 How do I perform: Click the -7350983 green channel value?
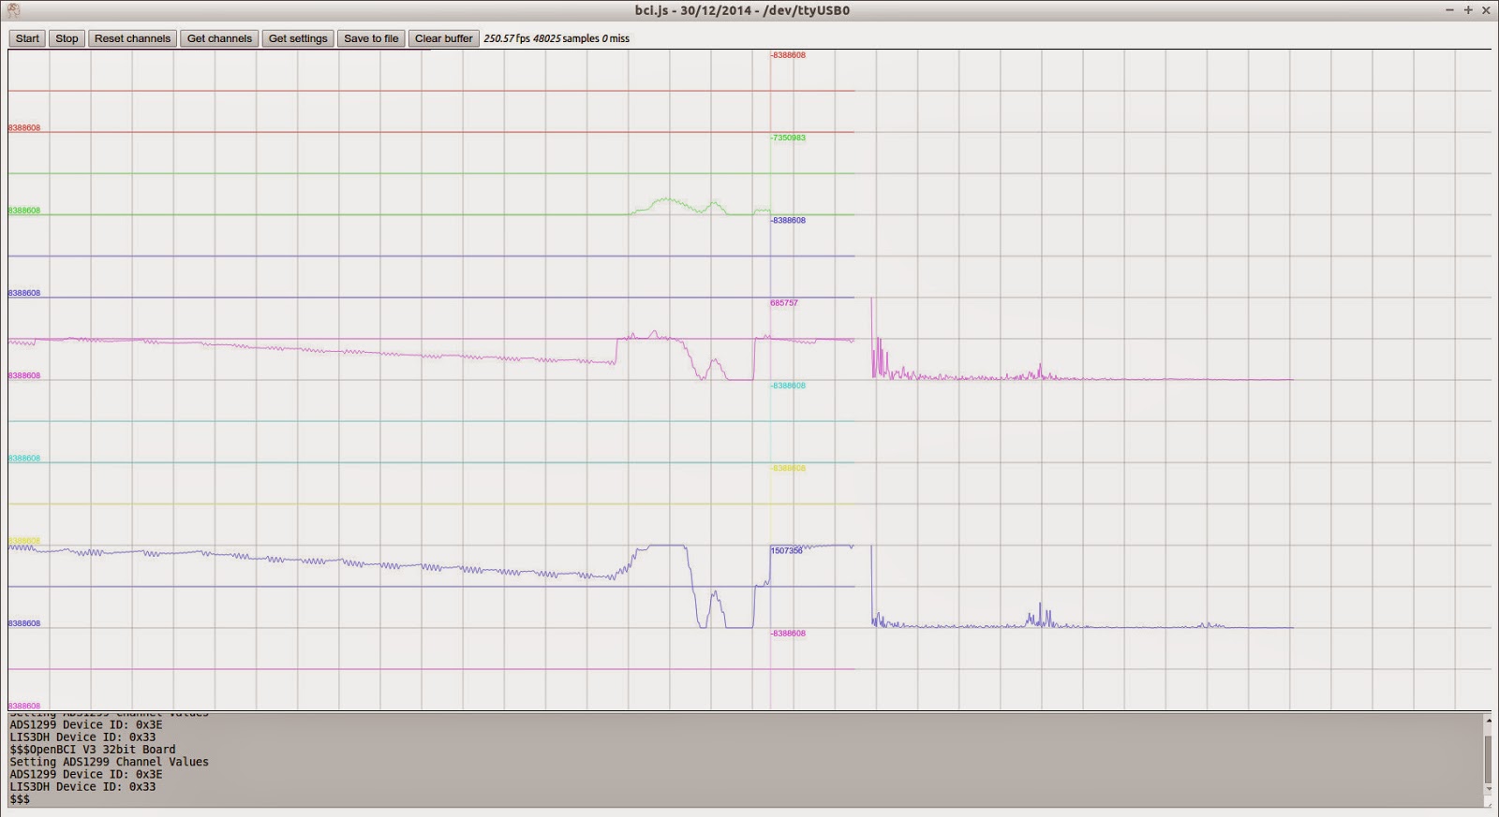[x=788, y=138]
